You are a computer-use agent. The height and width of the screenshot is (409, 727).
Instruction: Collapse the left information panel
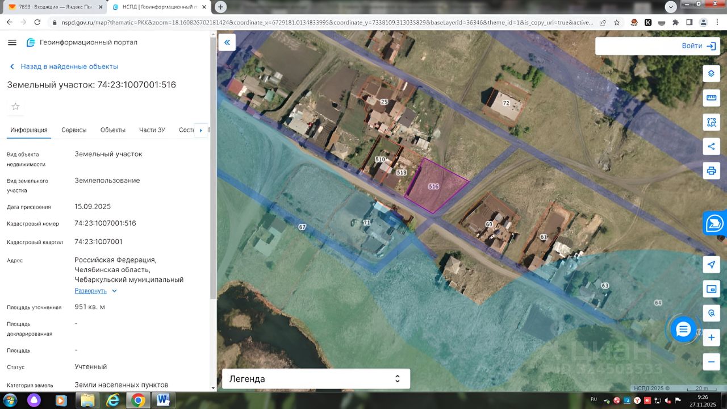point(227,42)
